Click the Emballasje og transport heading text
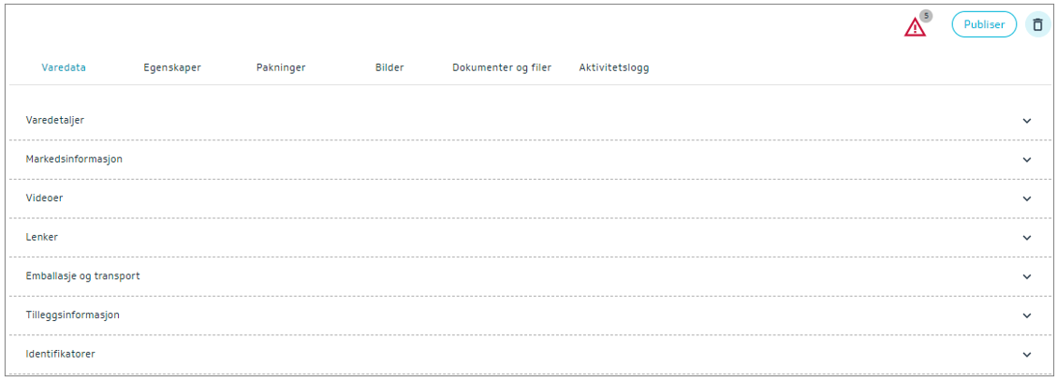Image resolution: width=1057 pixels, height=381 pixels. (x=83, y=276)
